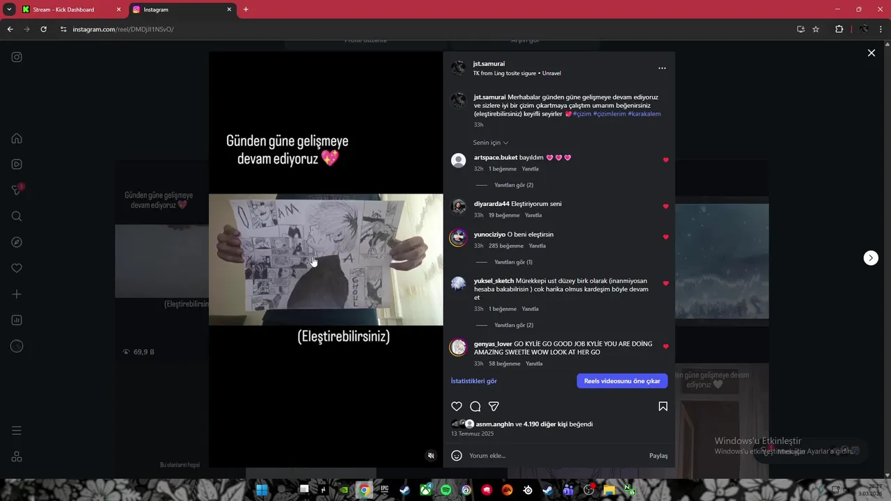Bookmark this page with star icon
The image size is (891, 501).
[816, 29]
